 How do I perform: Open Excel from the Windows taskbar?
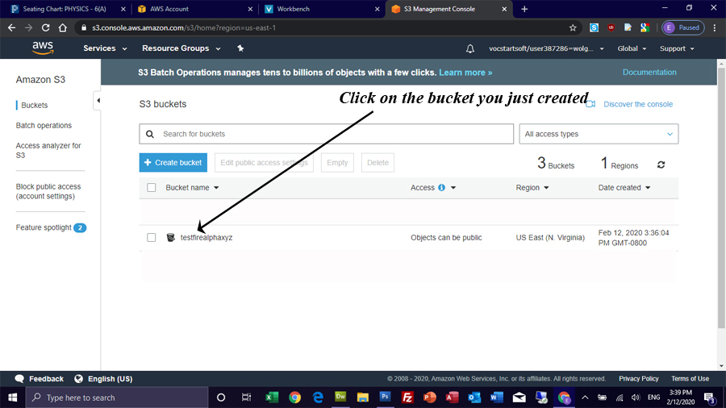click(x=272, y=398)
